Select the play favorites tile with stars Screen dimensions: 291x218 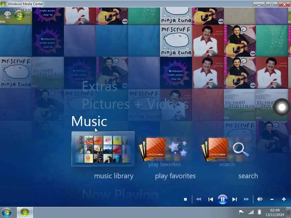(164, 149)
